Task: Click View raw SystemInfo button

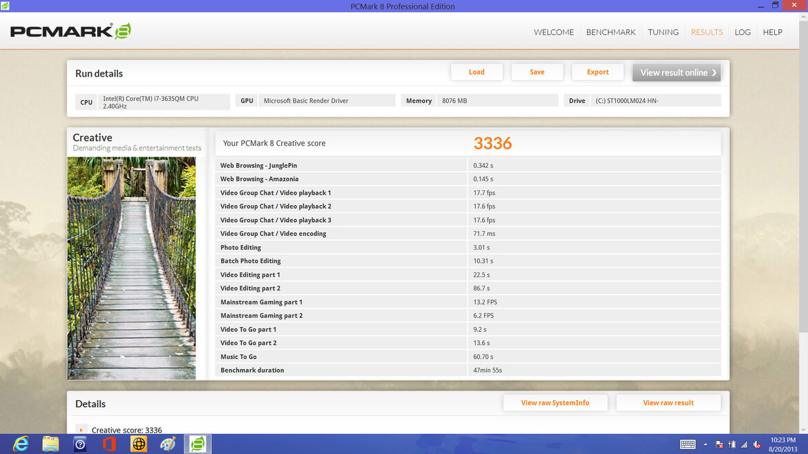Action: tap(555, 403)
